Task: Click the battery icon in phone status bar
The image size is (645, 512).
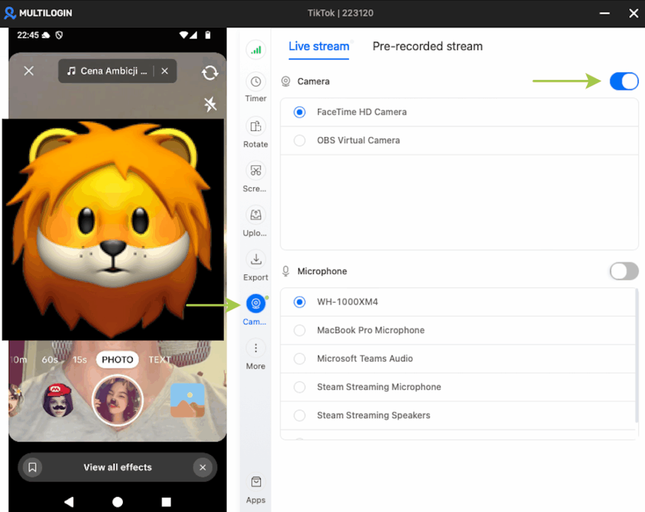Action: [x=208, y=35]
